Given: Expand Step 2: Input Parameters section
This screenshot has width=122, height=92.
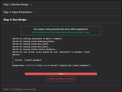Looking at the screenshot, I should point(61,12).
